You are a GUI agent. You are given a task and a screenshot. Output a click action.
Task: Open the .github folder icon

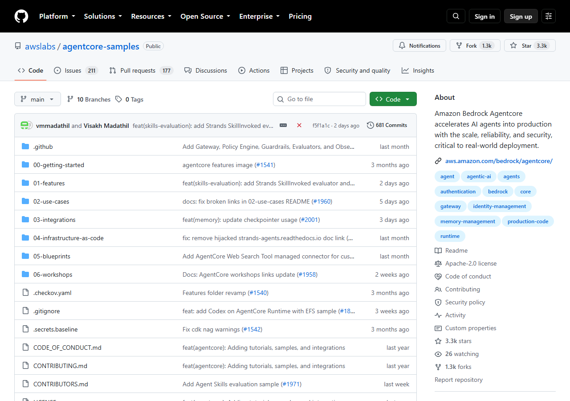click(x=25, y=147)
